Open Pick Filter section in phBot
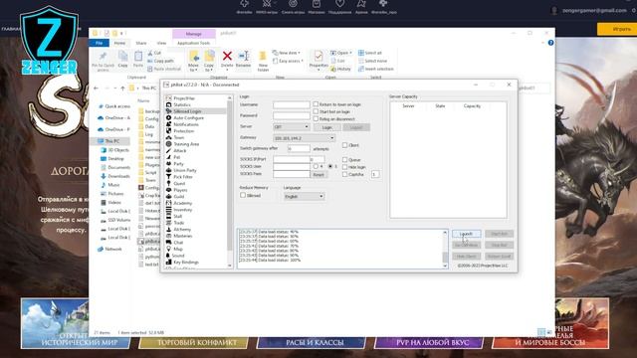This screenshot has width=637, height=358. click(183, 177)
